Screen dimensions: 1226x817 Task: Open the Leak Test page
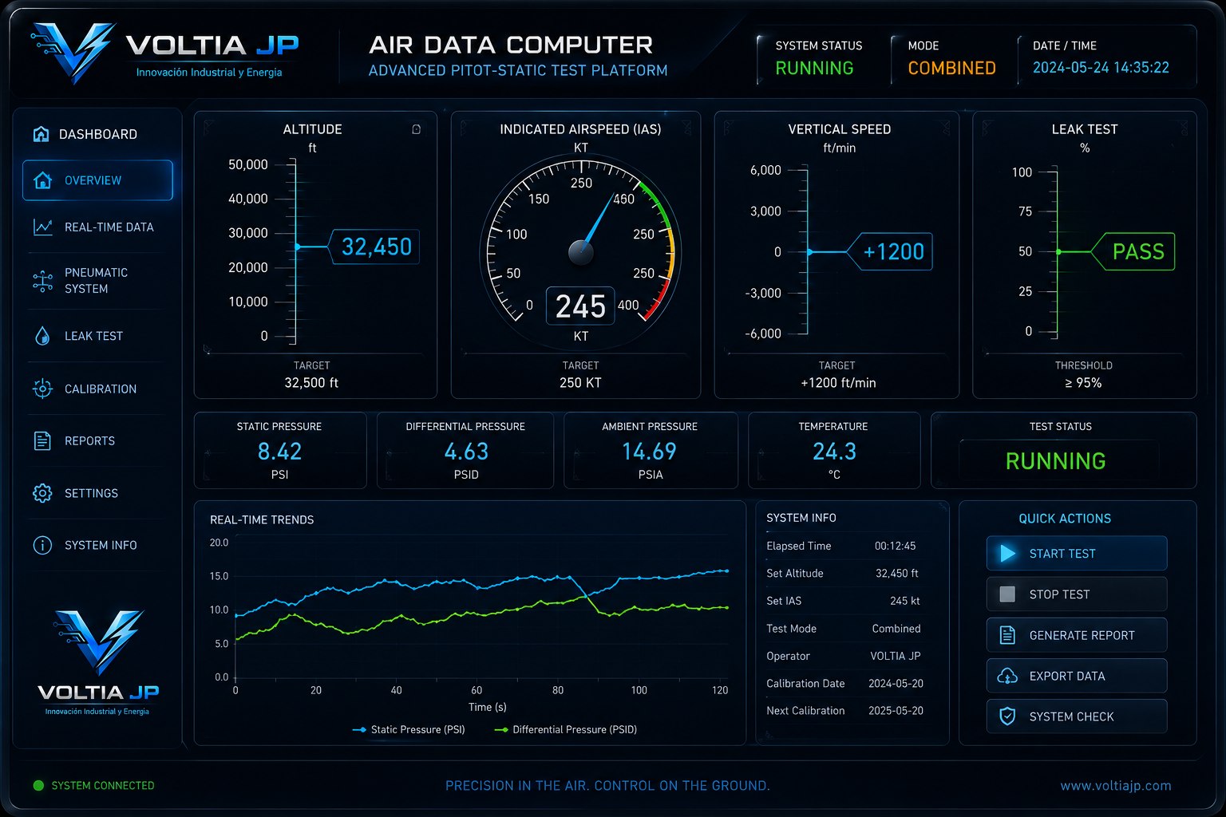pos(97,336)
